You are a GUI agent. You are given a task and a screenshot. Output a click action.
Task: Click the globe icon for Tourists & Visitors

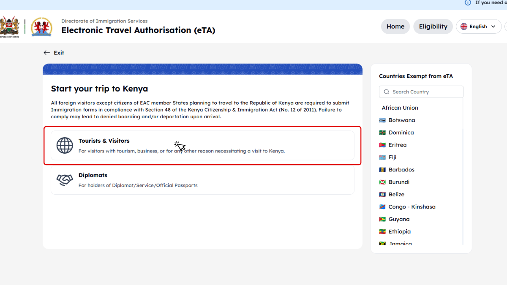[x=65, y=146]
